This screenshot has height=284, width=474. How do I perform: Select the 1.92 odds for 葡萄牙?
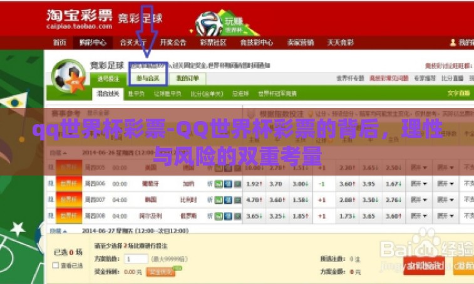click(x=254, y=184)
